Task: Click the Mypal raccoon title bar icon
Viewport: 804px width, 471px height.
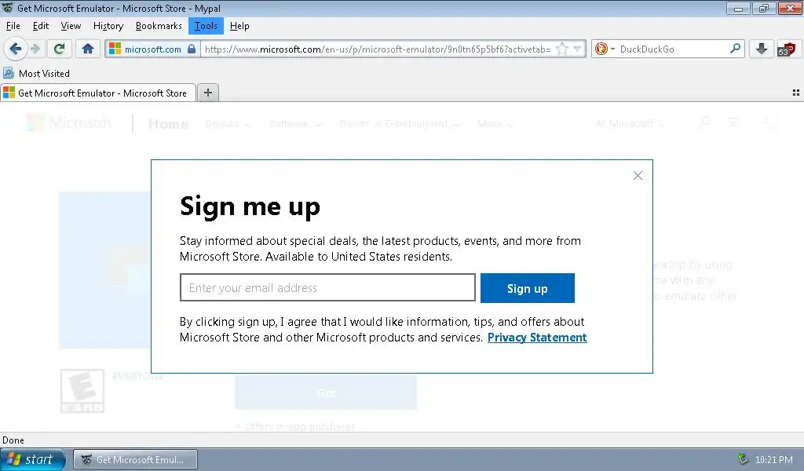Action: 7,8
